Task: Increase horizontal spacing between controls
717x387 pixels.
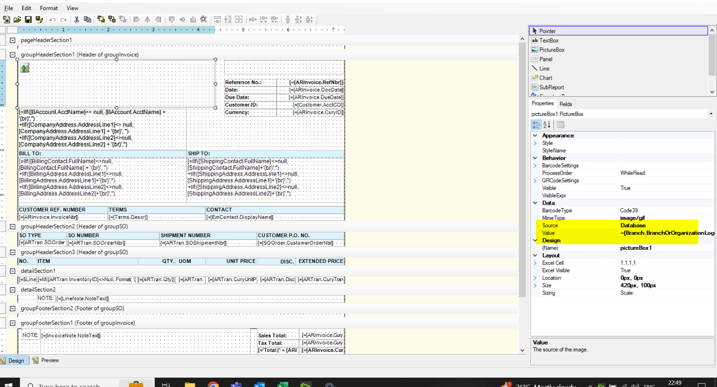Action: tap(263, 19)
